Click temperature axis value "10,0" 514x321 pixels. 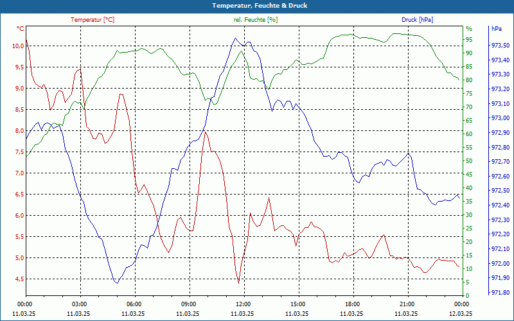coord(18,46)
